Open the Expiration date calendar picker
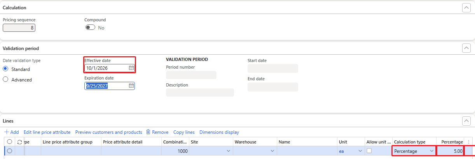This screenshot has height=159, width=475. point(131,86)
